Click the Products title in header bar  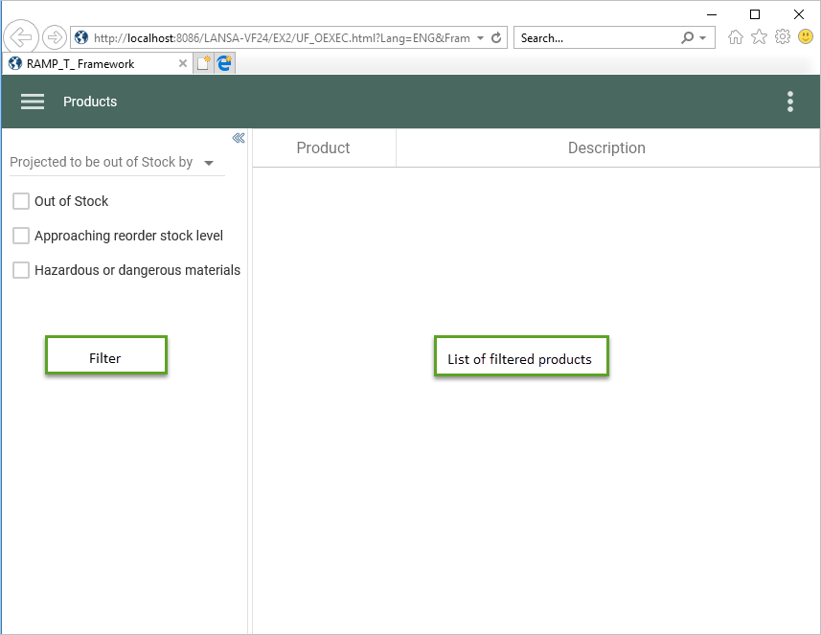[x=90, y=102]
